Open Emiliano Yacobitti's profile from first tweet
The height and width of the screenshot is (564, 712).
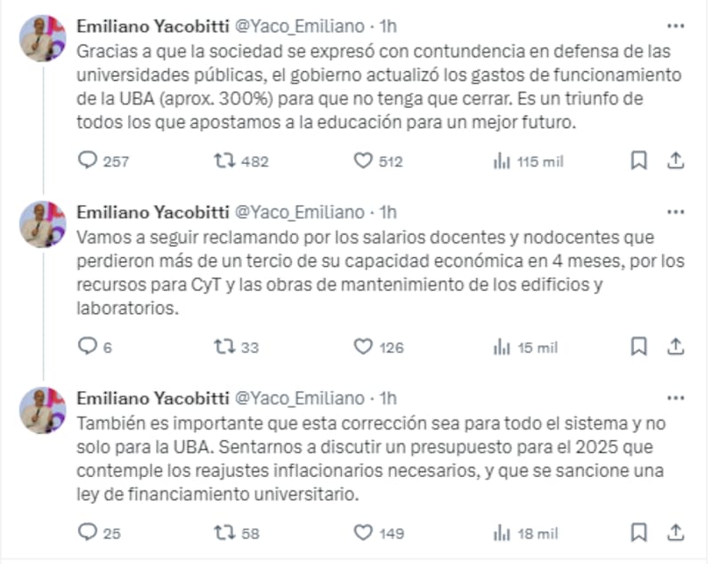point(152,27)
